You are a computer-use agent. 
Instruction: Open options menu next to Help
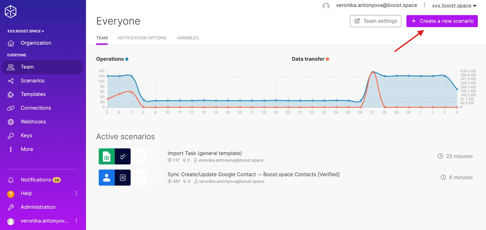[76, 193]
